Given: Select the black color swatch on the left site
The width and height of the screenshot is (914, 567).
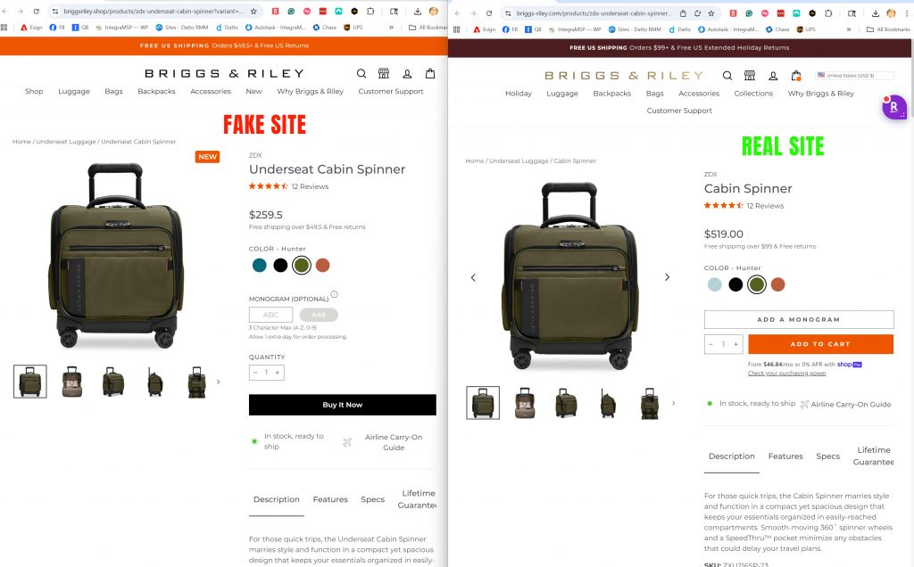Looking at the screenshot, I should [280, 265].
